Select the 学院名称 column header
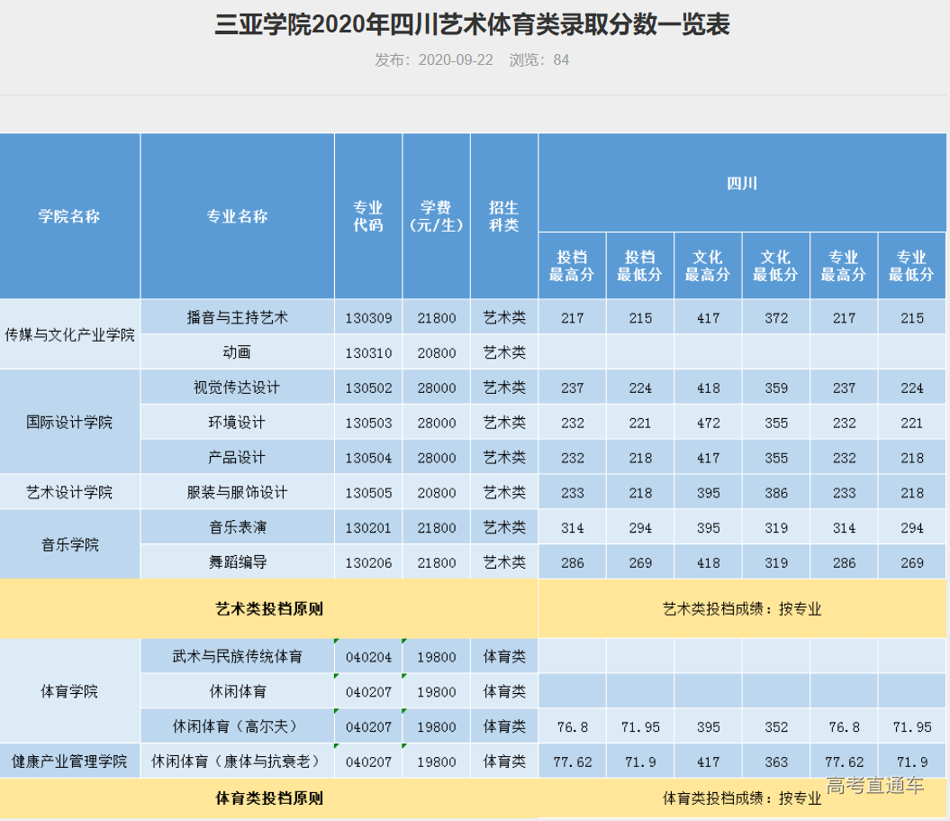The image size is (950, 821). [70, 216]
